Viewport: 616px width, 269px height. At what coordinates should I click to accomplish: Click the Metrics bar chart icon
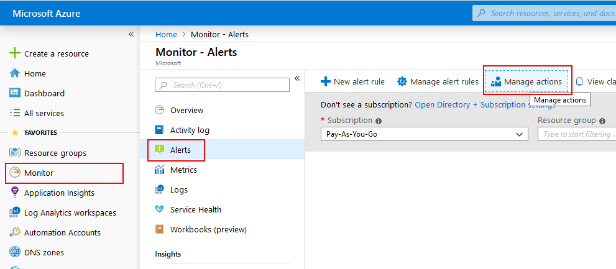point(159,170)
